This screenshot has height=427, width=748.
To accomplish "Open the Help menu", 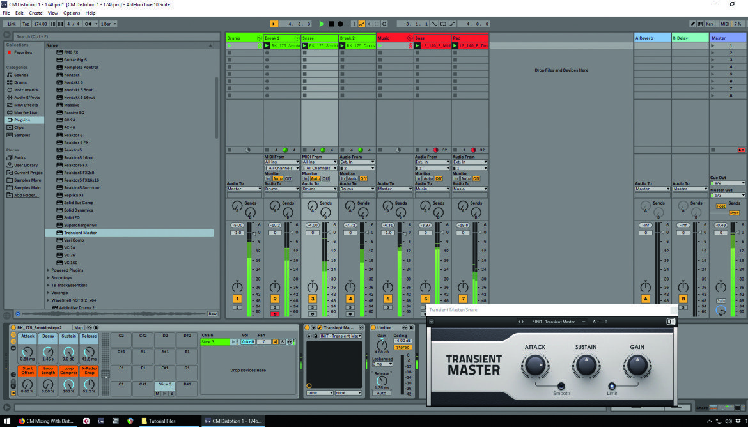I will pos(90,13).
